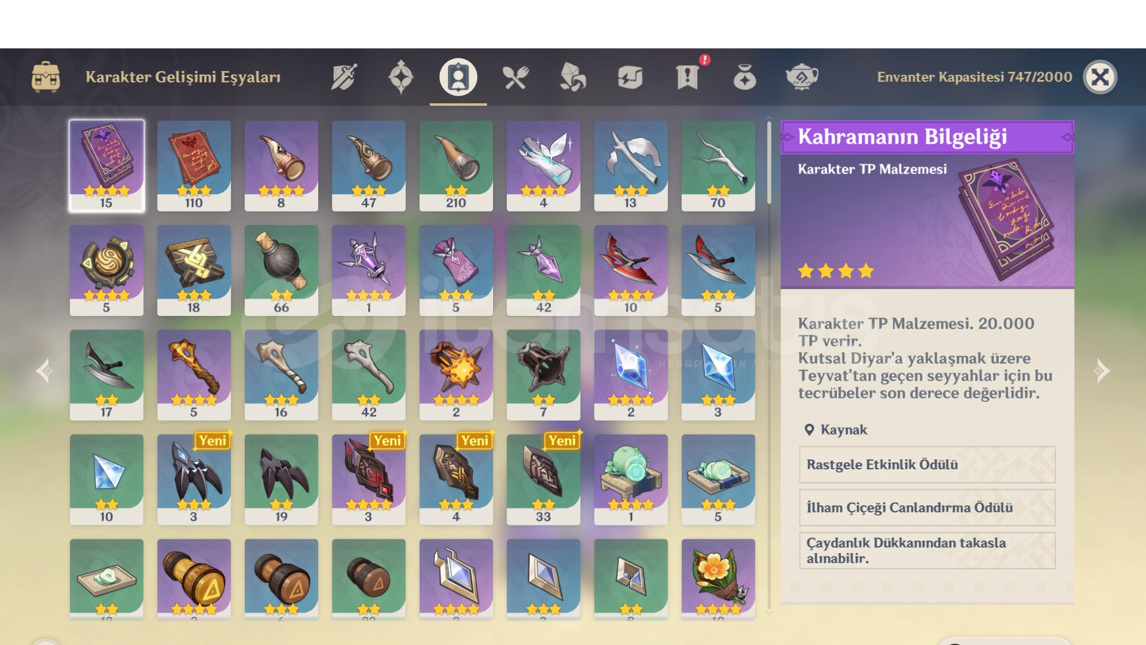Select the new claw item marked Yeni
Image resolution: width=1146 pixels, height=645 pixels.
tap(194, 480)
